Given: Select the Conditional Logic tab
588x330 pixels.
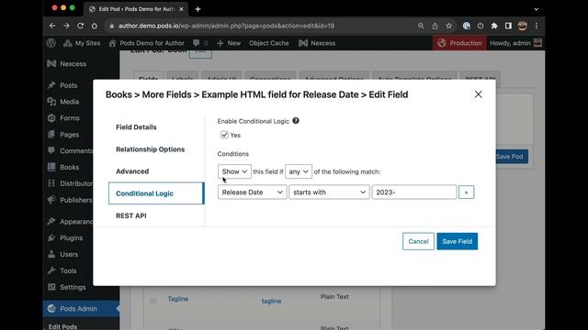Looking at the screenshot, I should (x=156, y=193).
